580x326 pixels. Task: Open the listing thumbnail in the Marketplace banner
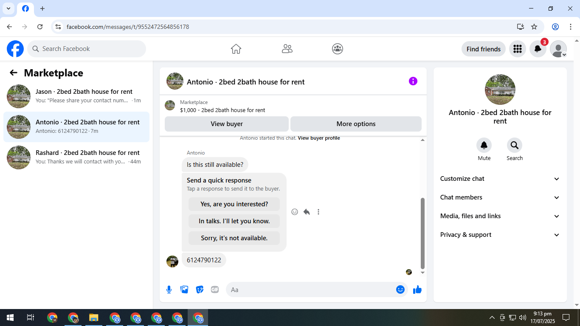(170, 105)
